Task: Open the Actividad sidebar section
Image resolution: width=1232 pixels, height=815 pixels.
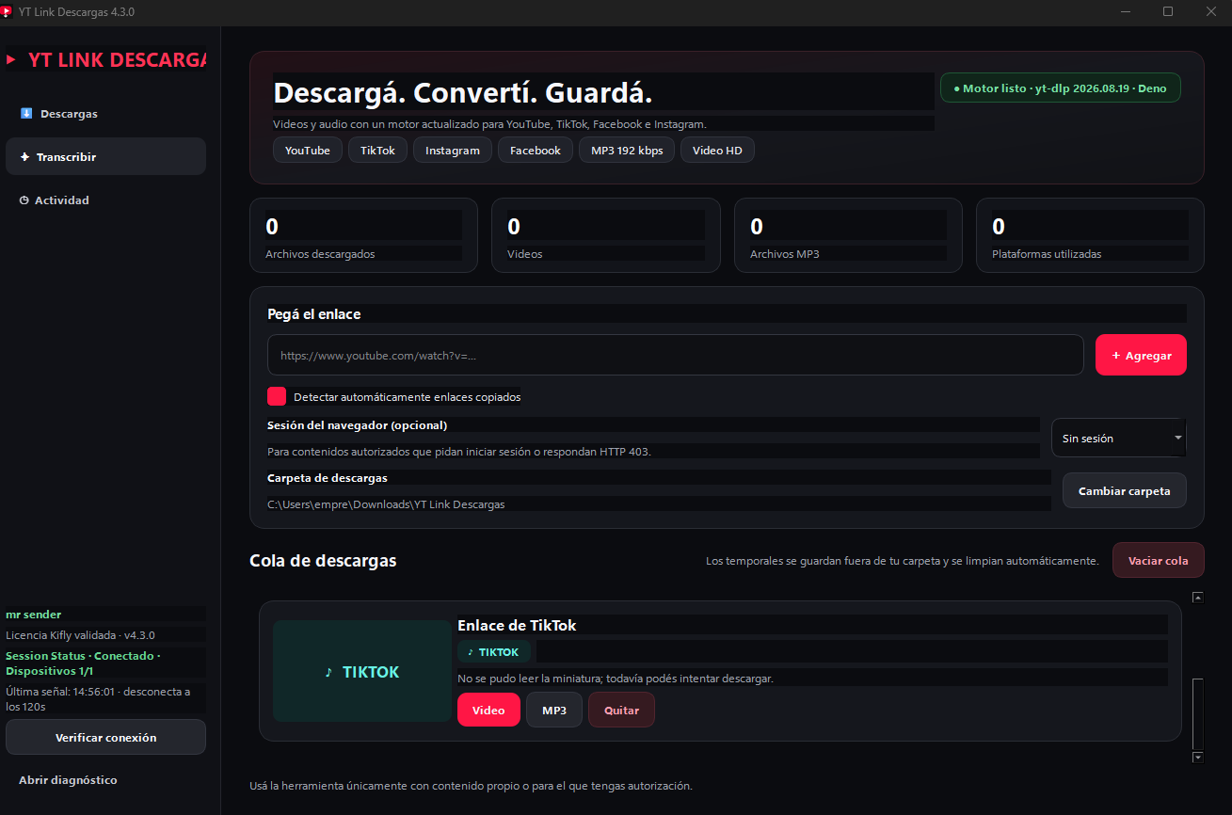Action: (105, 200)
